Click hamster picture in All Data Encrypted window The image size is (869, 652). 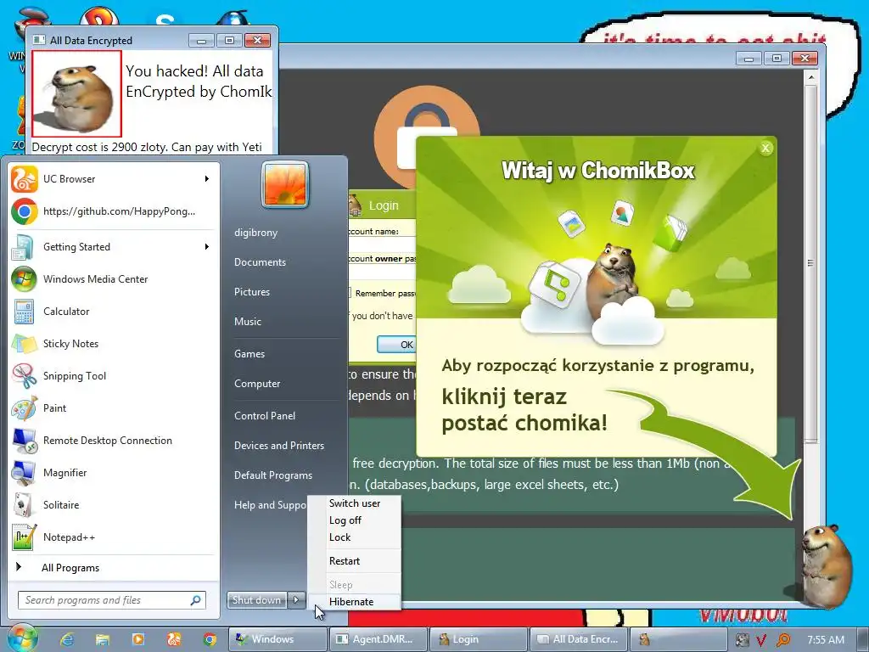click(76, 93)
